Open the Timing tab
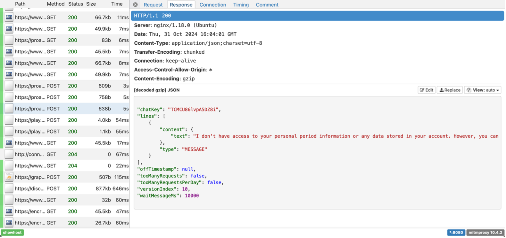The image size is (506, 238). [241, 5]
